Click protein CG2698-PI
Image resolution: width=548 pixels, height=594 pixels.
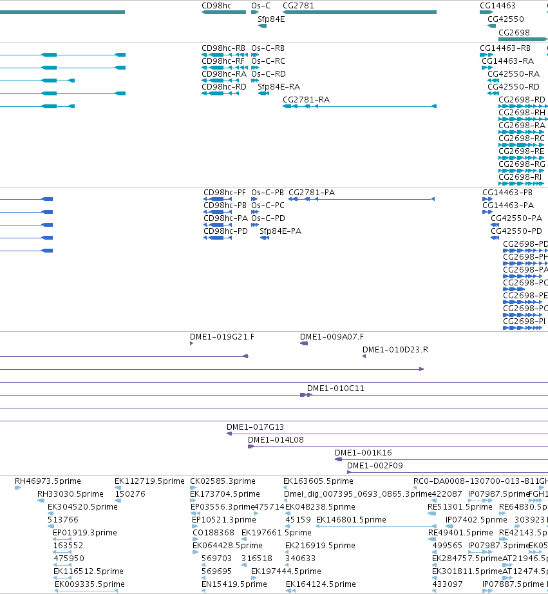[x=522, y=328]
